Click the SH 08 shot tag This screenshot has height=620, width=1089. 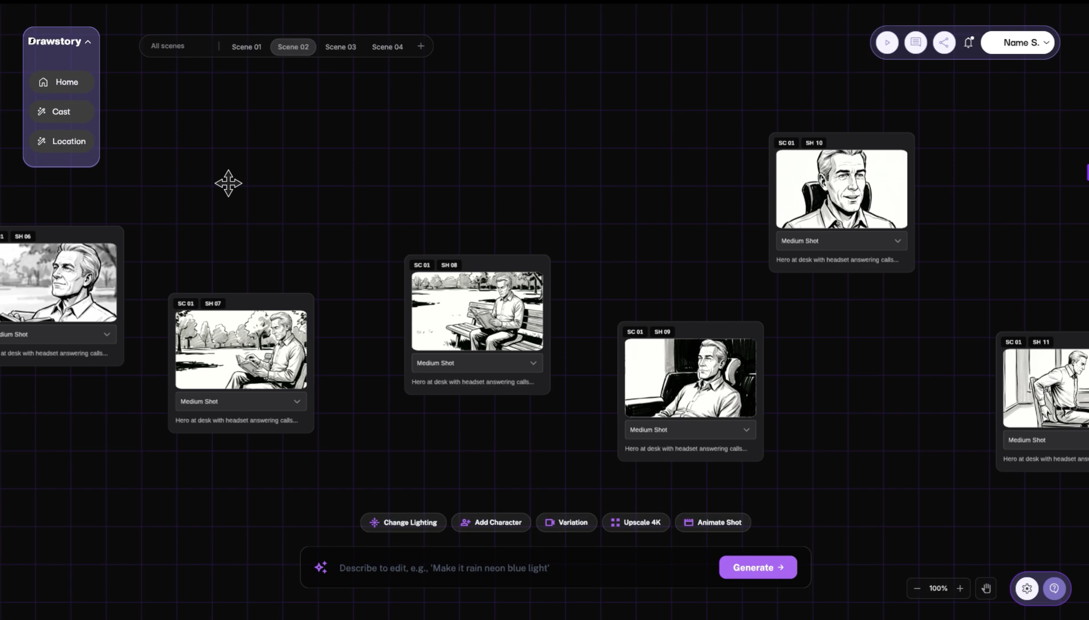(x=449, y=265)
